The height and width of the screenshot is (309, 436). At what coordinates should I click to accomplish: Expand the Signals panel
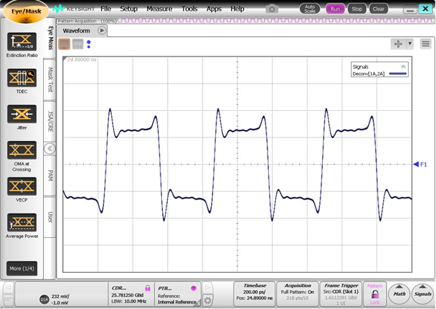[x=423, y=294]
